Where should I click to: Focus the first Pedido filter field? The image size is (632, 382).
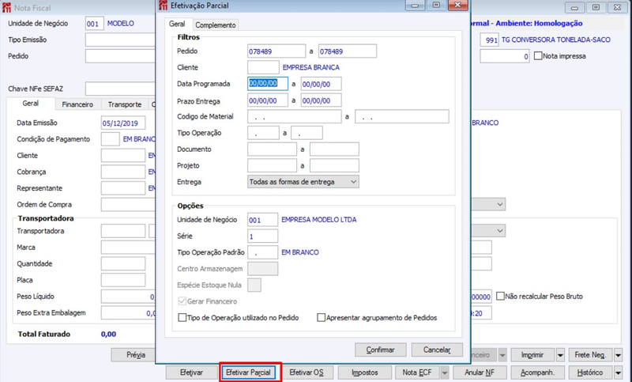(276, 51)
